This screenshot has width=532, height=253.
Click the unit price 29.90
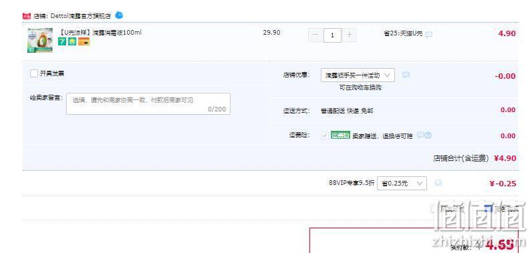pos(271,33)
